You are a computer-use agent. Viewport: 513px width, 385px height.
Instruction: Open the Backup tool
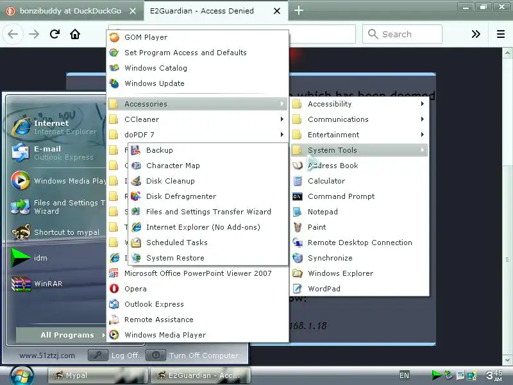coord(208,150)
